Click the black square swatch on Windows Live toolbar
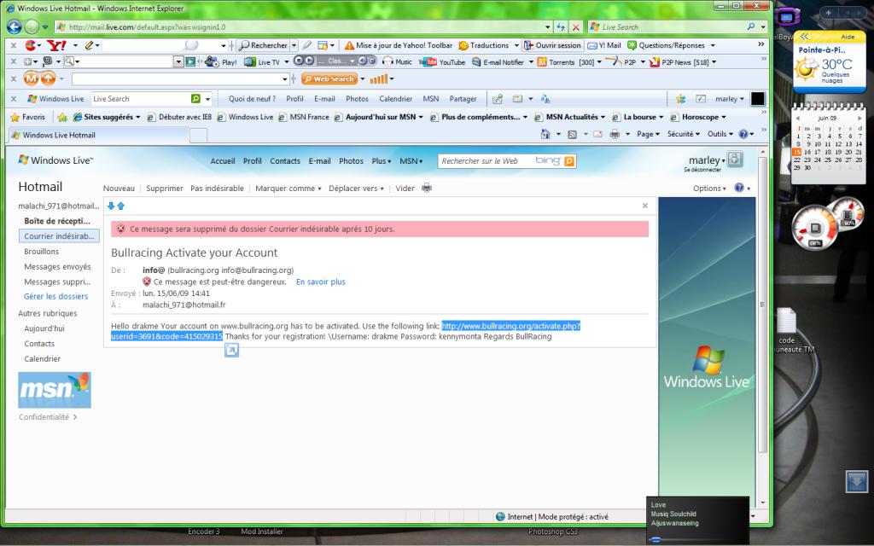Image resolution: width=874 pixels, height=546 pixels. (x=758, y=99)
